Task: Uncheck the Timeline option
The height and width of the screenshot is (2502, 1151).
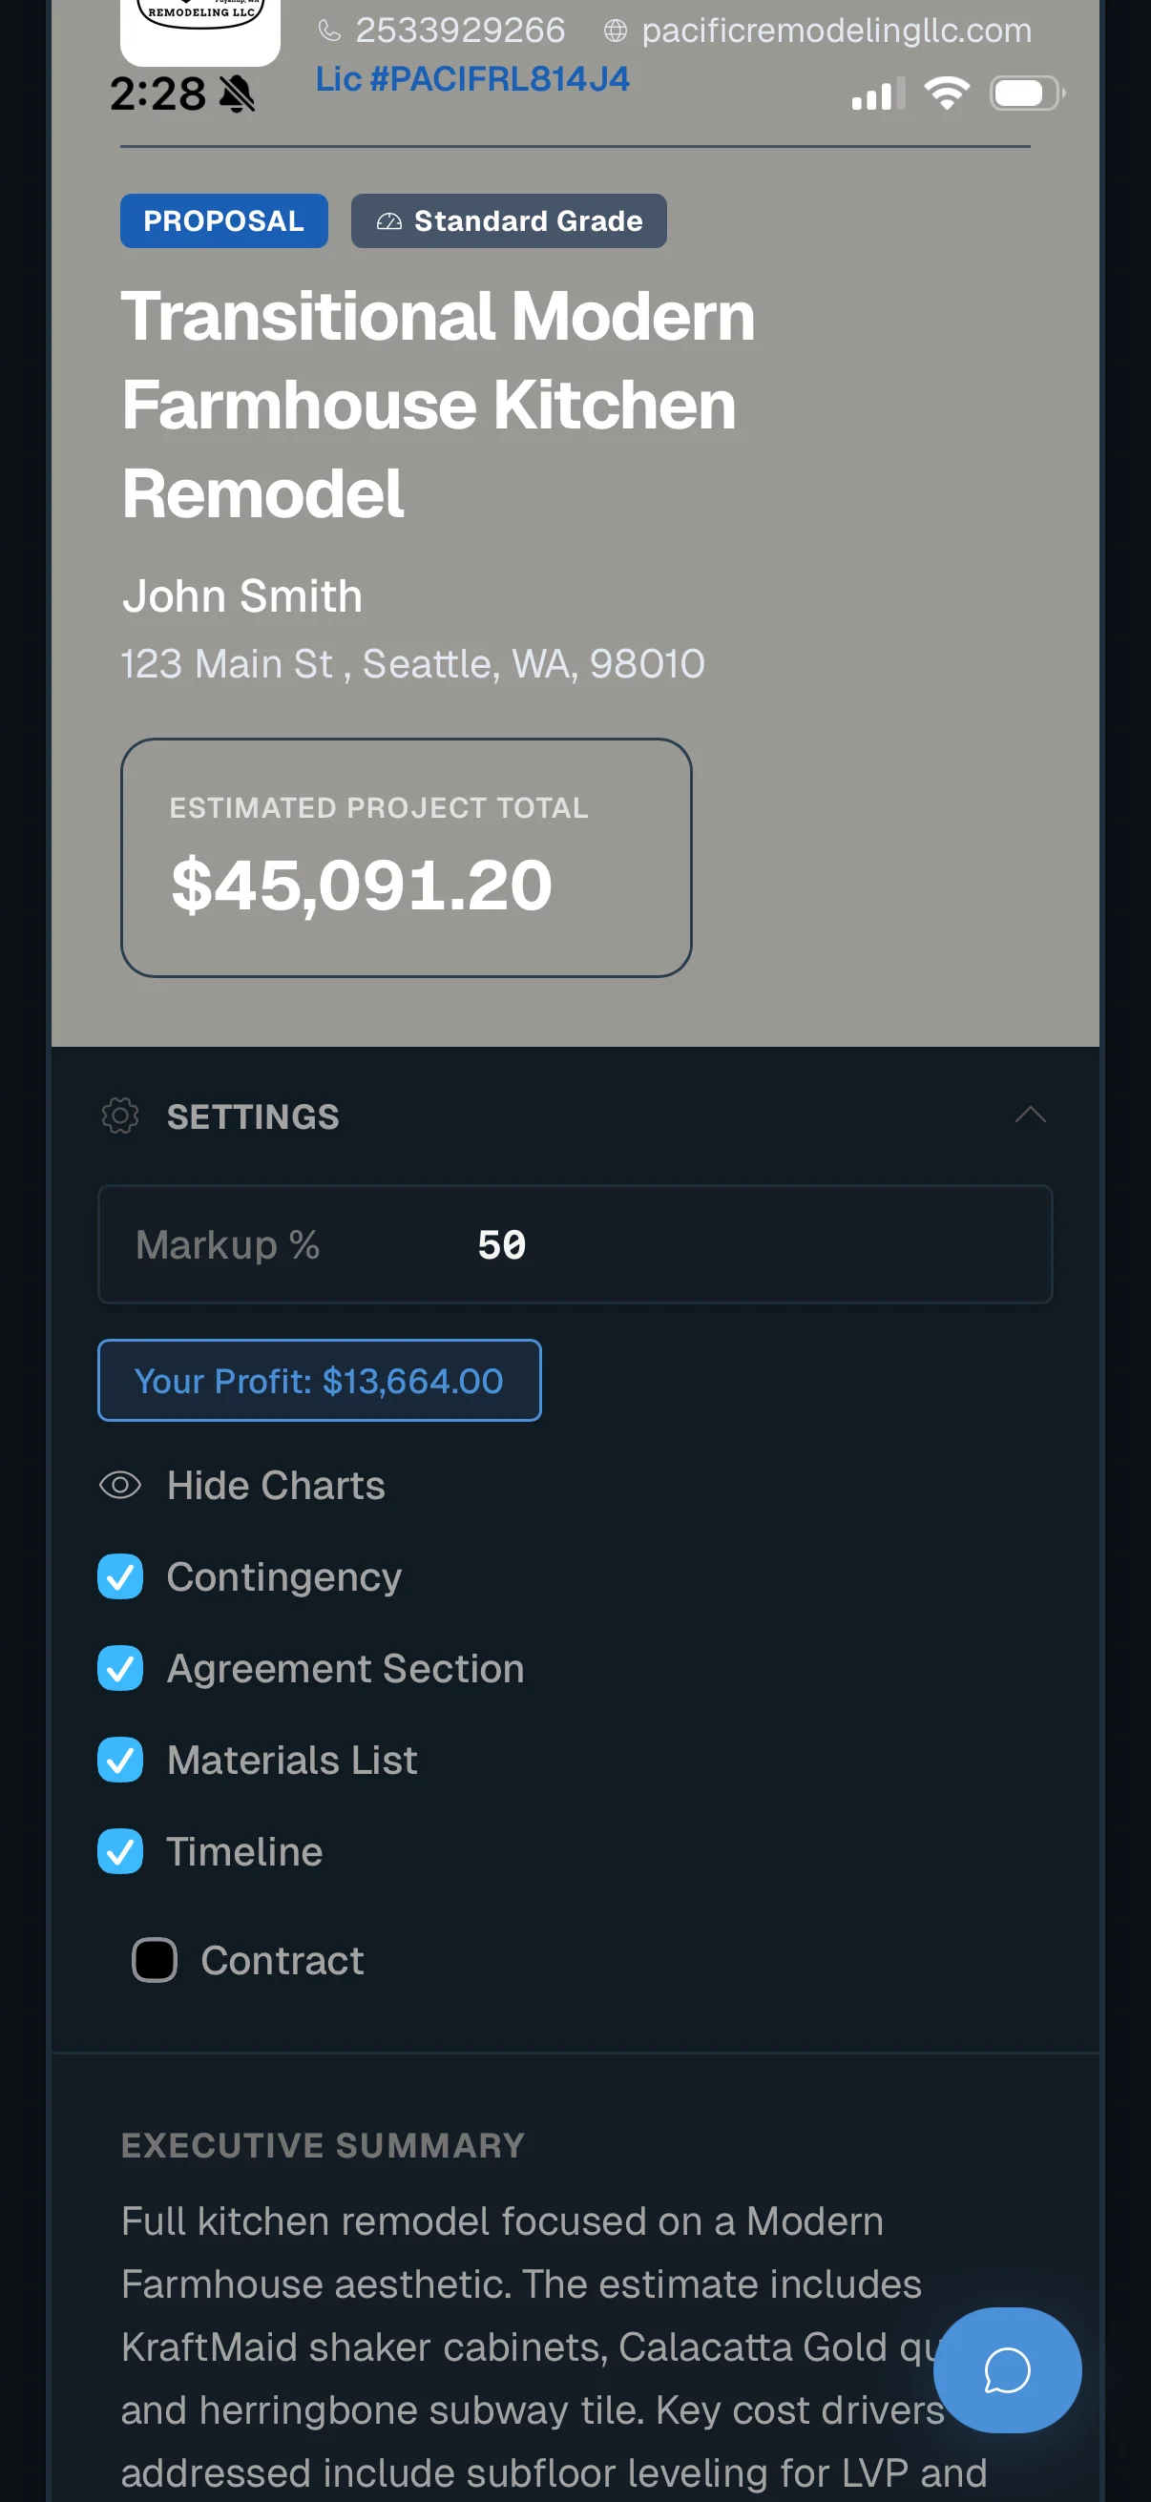Action: click(120, 1851)
